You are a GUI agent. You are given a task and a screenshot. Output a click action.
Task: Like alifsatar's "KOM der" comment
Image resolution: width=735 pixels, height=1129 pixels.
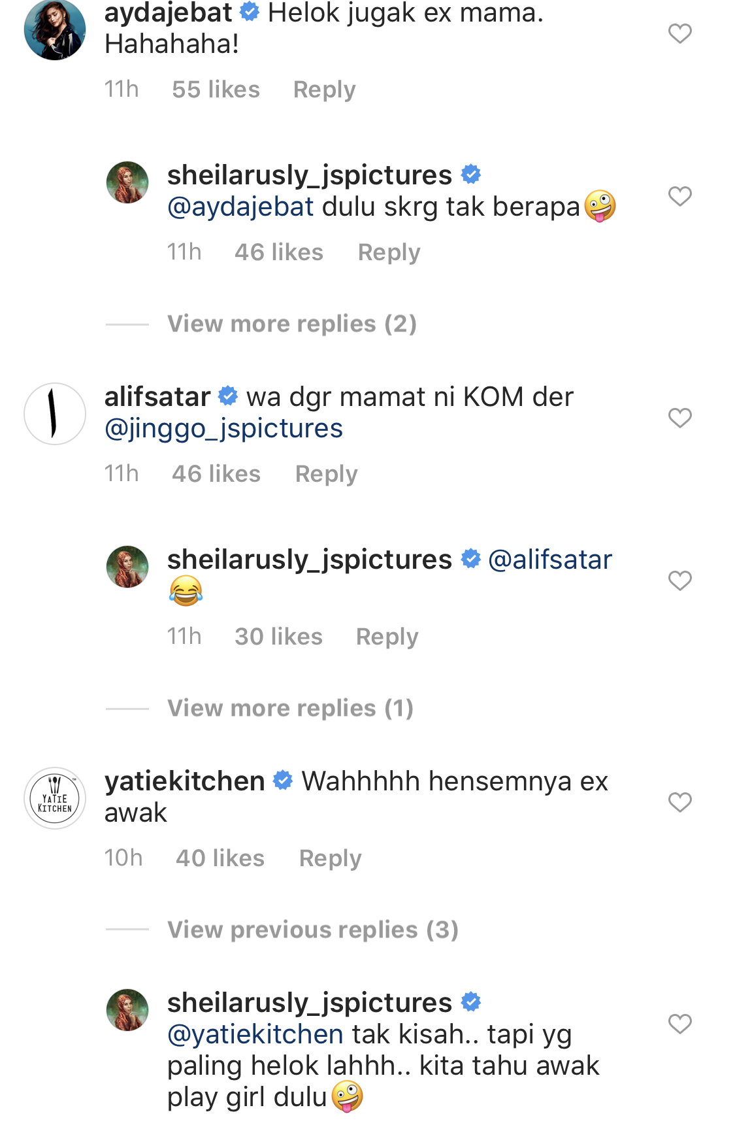[679, 418]
